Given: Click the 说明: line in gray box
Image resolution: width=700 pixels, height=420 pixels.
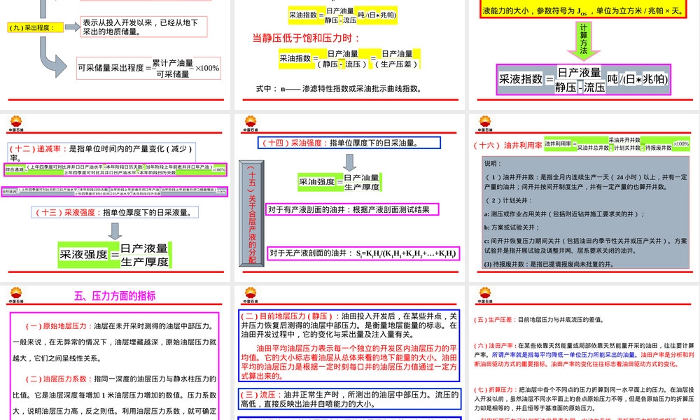Looking at the screenshot, I should tap(493, 163).
